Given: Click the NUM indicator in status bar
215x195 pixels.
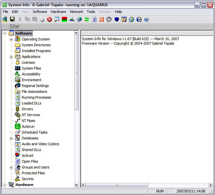Looking at the screenshot, I should coord(160,191).
